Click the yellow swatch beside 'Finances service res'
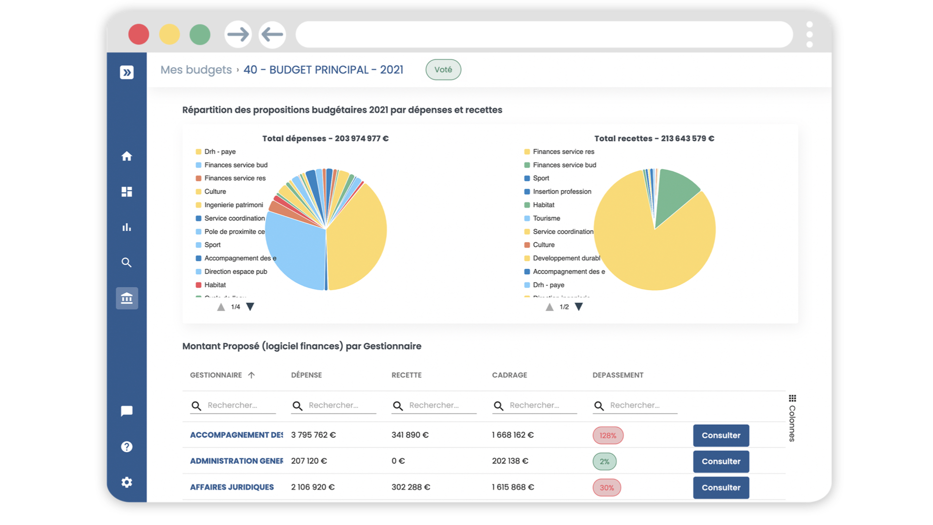 pos(527,151)
